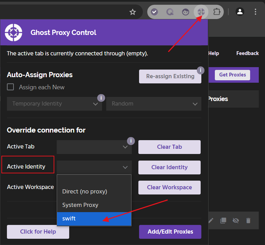
Task: Select swift from the proxy list
Action: tap(94, 219)
